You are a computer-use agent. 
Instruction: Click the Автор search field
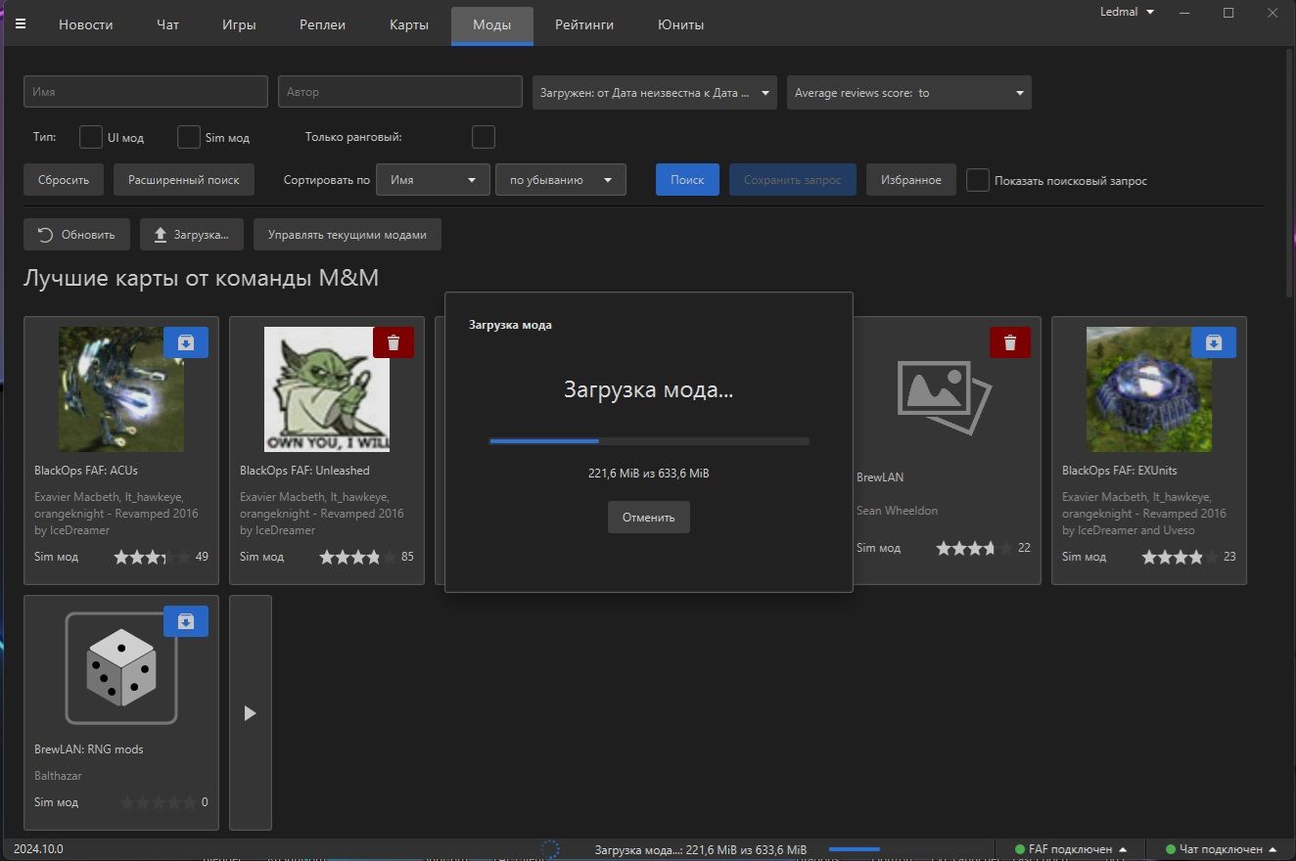pyautogui.click(x=400, y=92)
